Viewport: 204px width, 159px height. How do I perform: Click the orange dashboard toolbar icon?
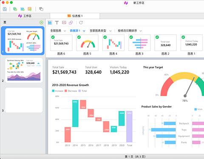coord(30,9)
